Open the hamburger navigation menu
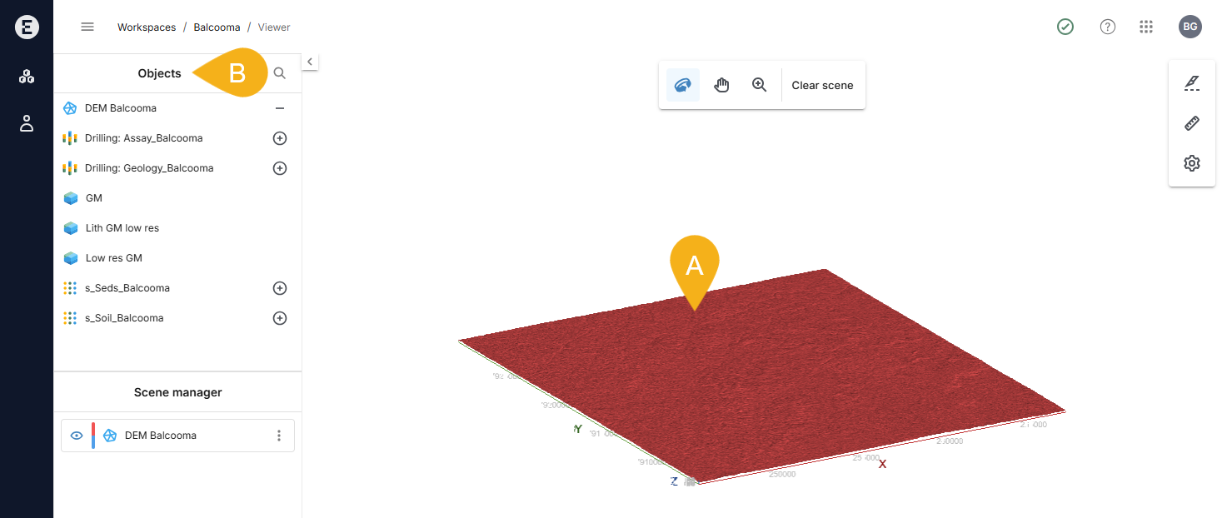 pos(87,27)
